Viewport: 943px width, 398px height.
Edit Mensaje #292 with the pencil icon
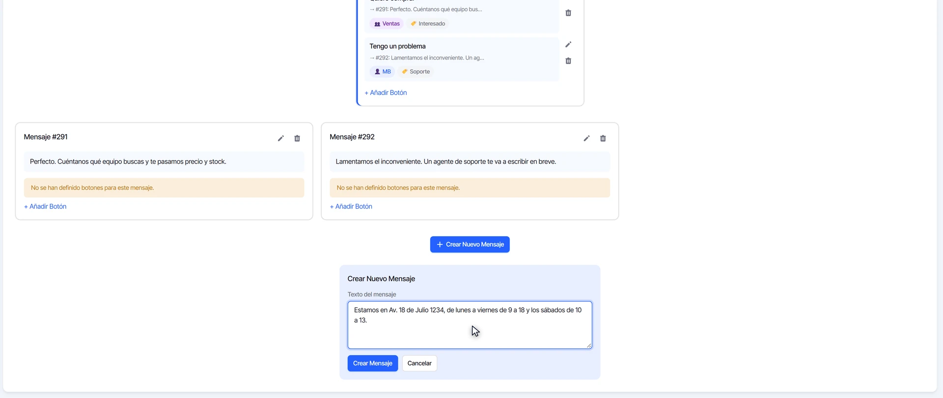[x=586, y=139]
